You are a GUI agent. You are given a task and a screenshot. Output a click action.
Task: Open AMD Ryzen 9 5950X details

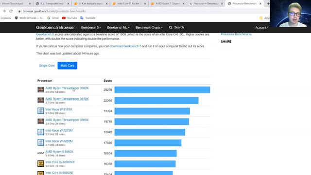click(59, 152)
